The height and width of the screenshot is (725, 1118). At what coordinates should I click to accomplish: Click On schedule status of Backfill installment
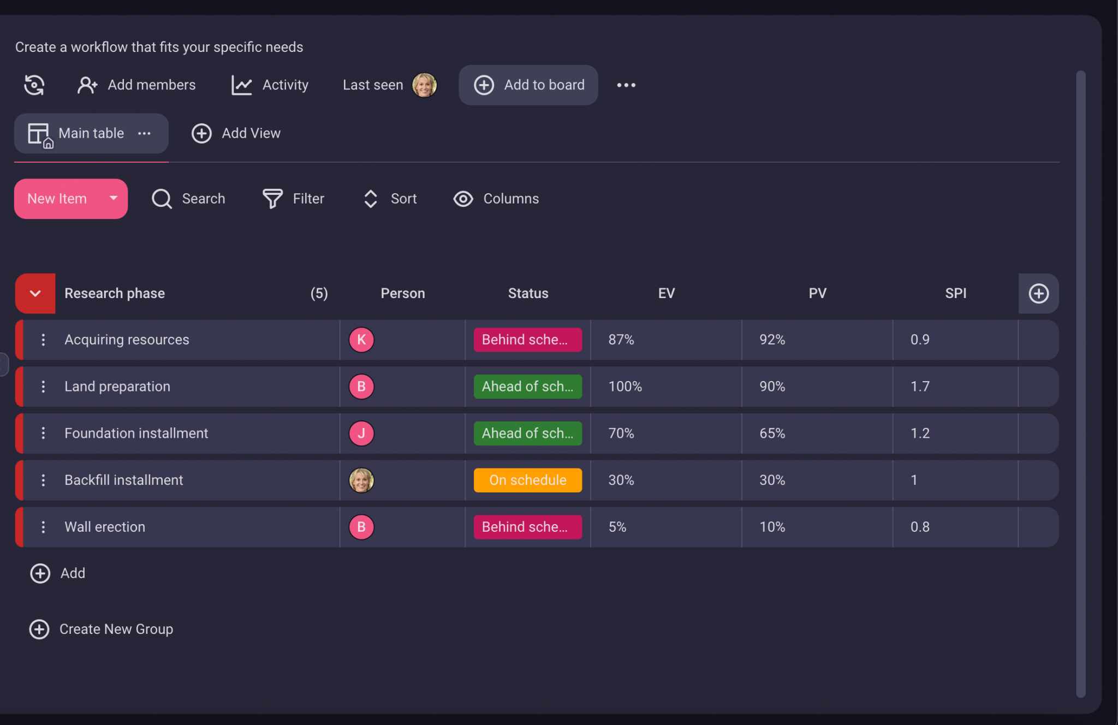pyautogui.click(x=527, y=480)
